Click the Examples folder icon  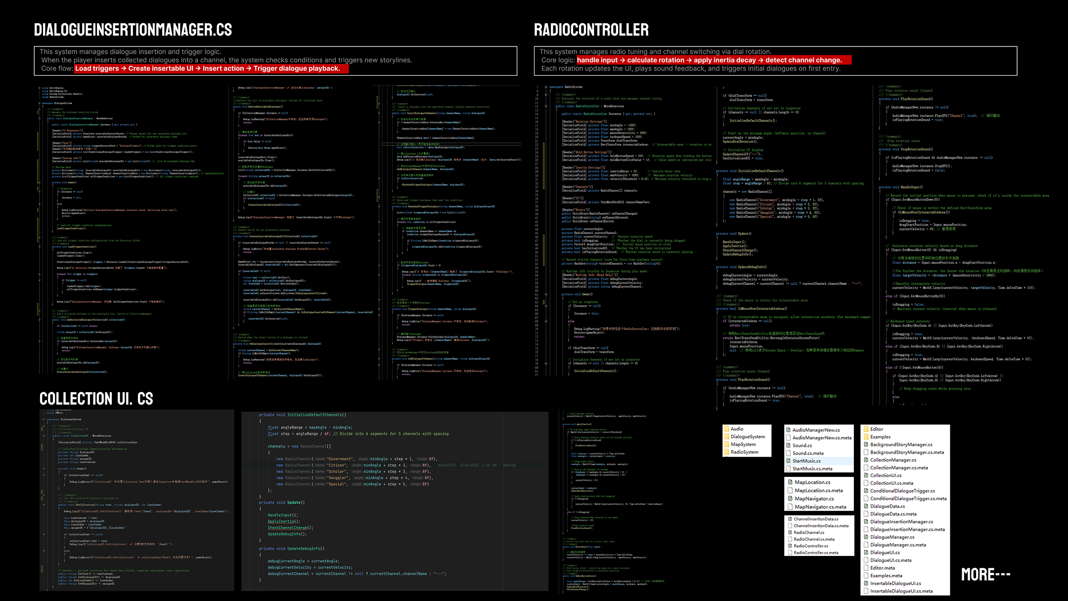866,437
